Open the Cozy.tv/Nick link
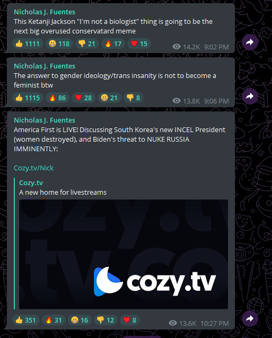This screenshot has width=272, height=338. (33, 168)
